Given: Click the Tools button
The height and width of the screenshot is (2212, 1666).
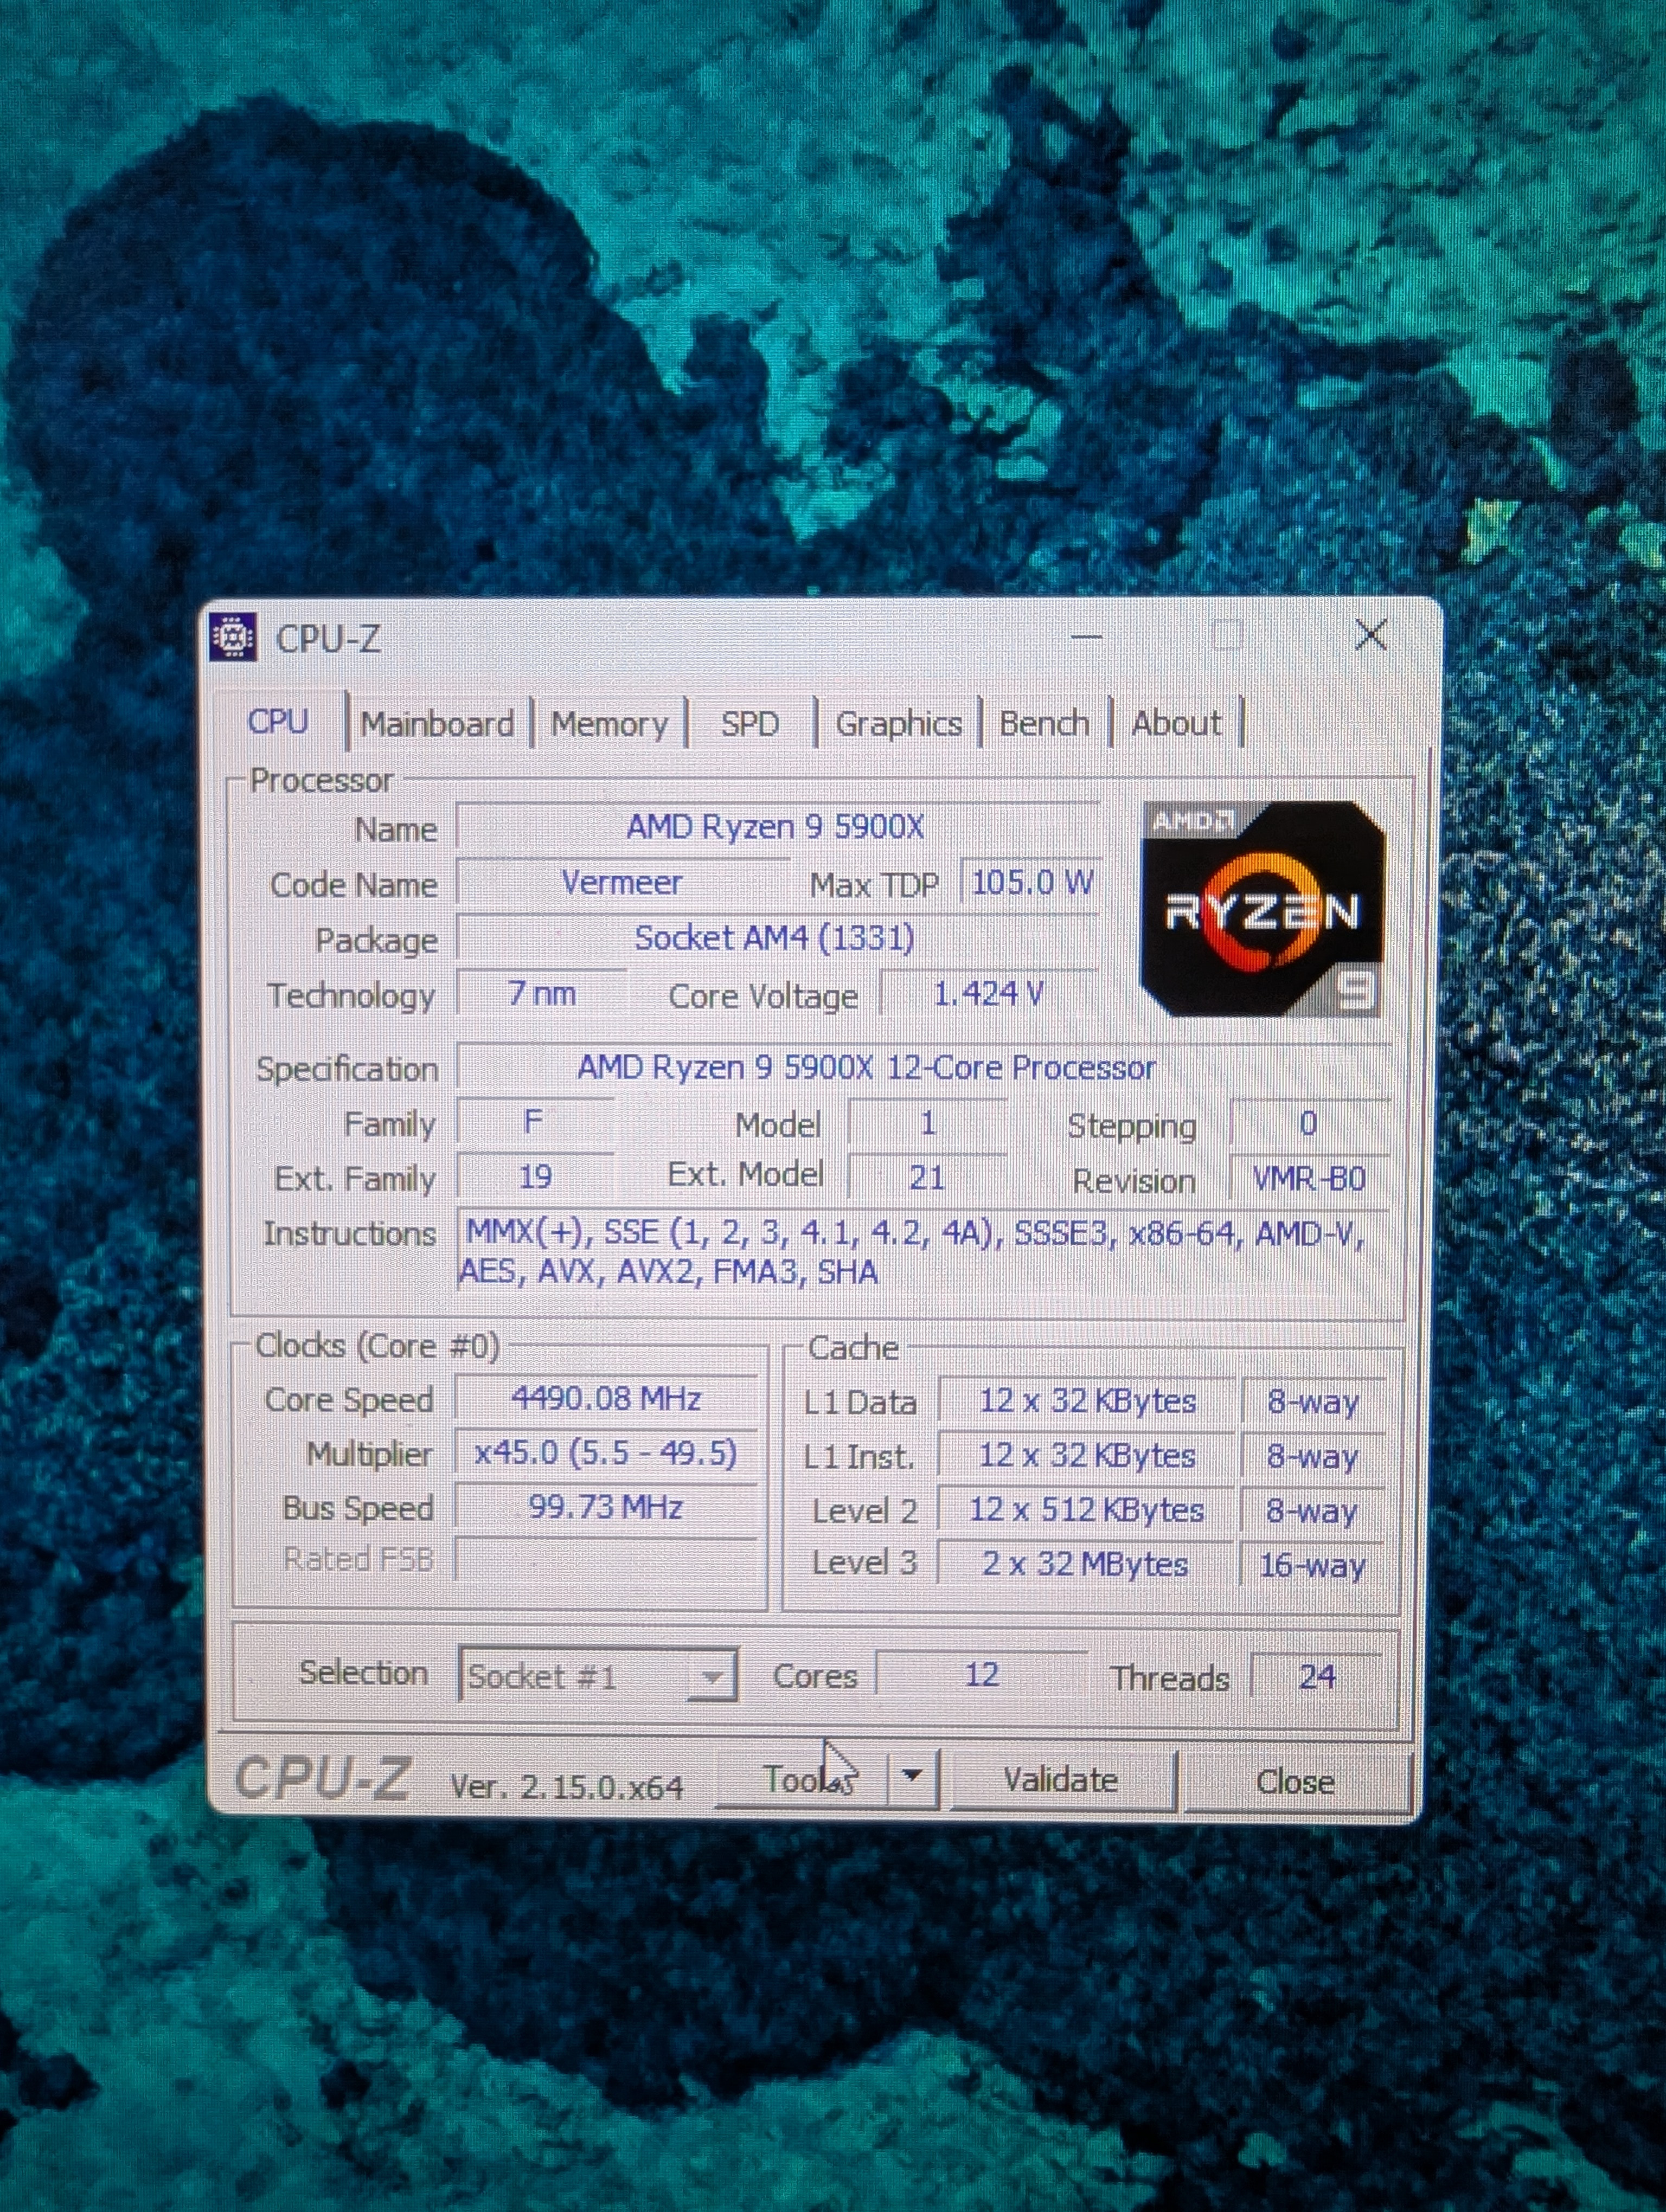Looking at the screenshot, I should pyautogui.click(x=802, y=1779).
